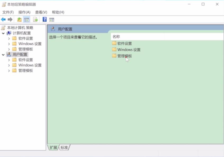Screen dimensions: 224x157
Task: Select 管理模板 name in right pane list
Action: [125, 56]
